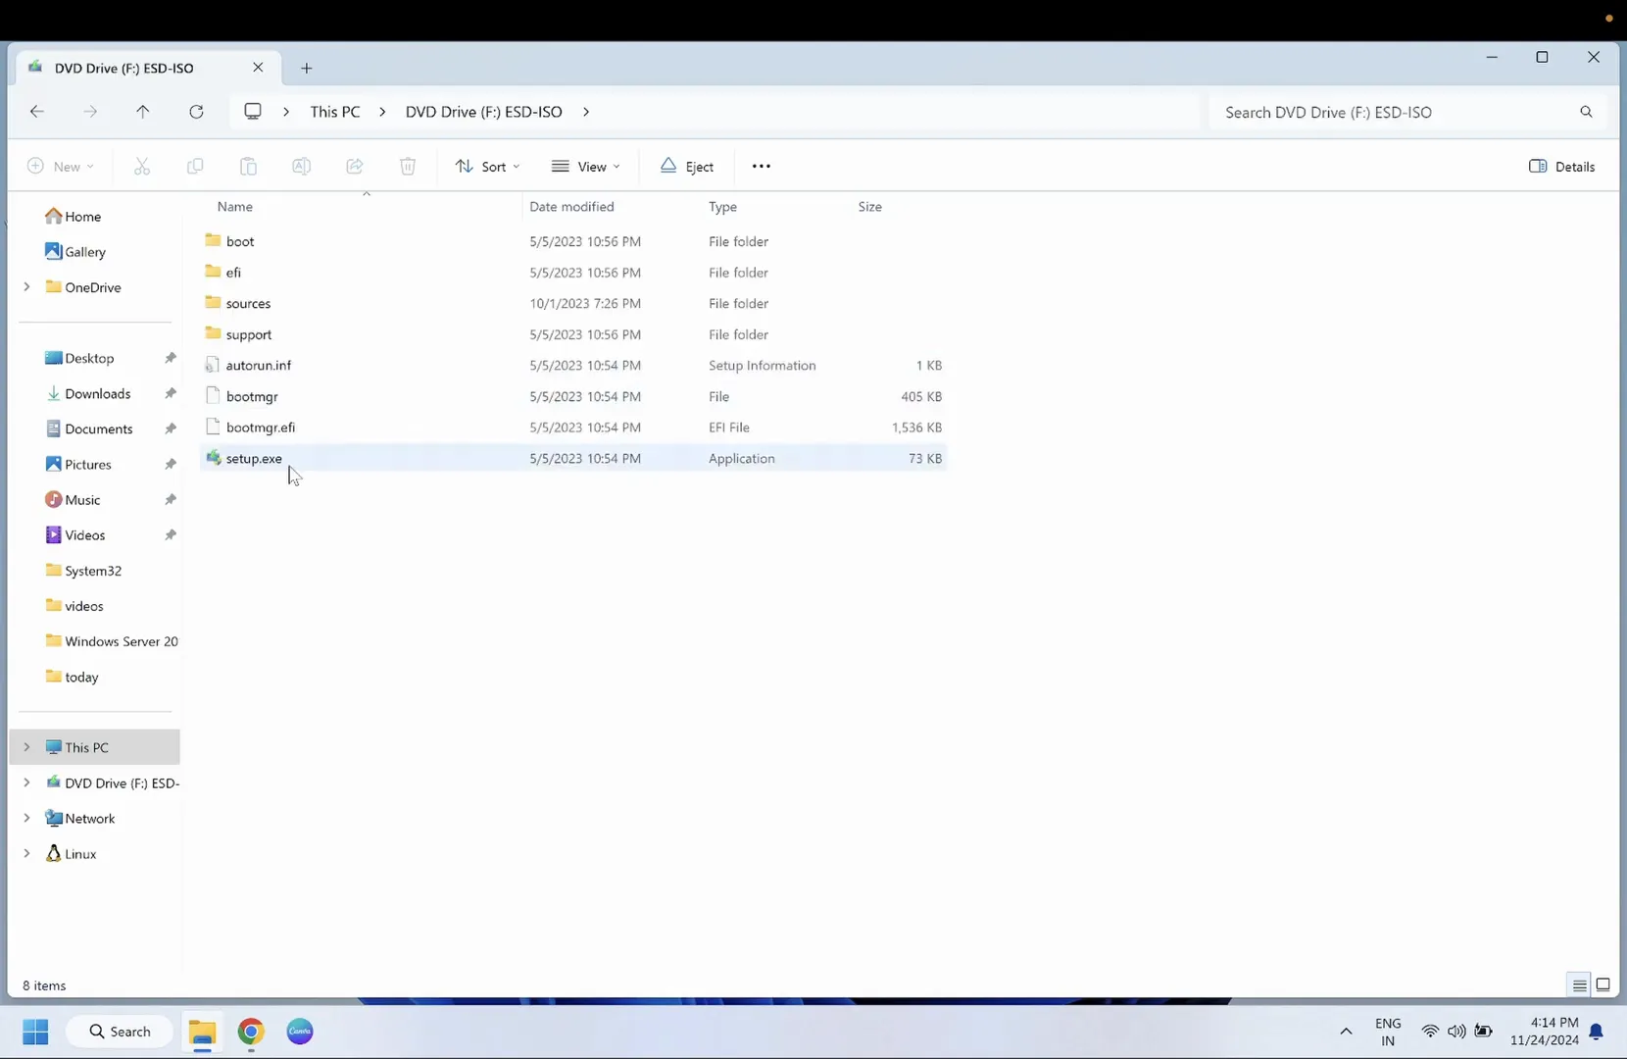Viewport: 1627px width, 1059px height.
Task: Expand Linux tree node
Action: click(x=26, y=853)
